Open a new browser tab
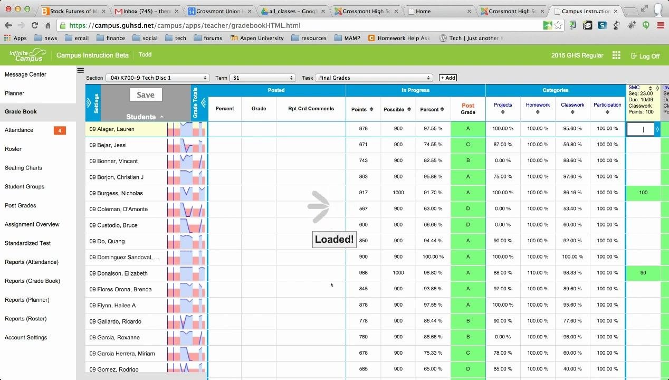 [x=630, y=11]
